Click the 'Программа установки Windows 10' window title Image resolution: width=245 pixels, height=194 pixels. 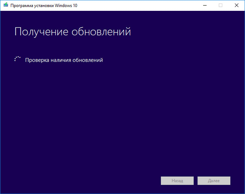[44, 5]
